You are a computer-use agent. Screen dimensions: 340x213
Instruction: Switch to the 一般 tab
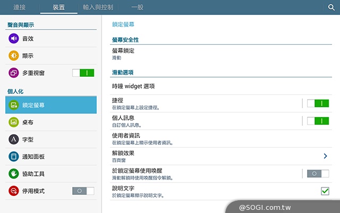(x=137, y=7)
